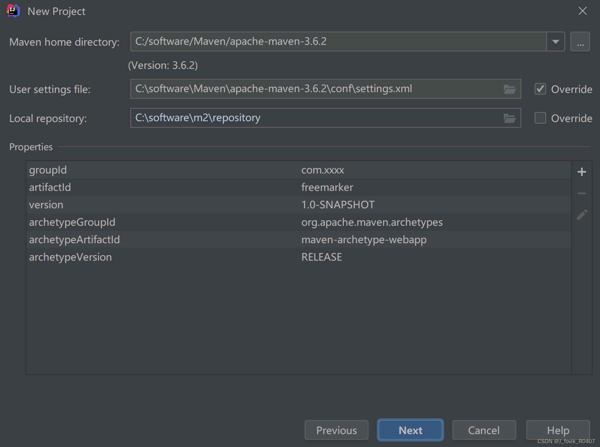Click the maven-archetype-webapp value

(364, 240)
